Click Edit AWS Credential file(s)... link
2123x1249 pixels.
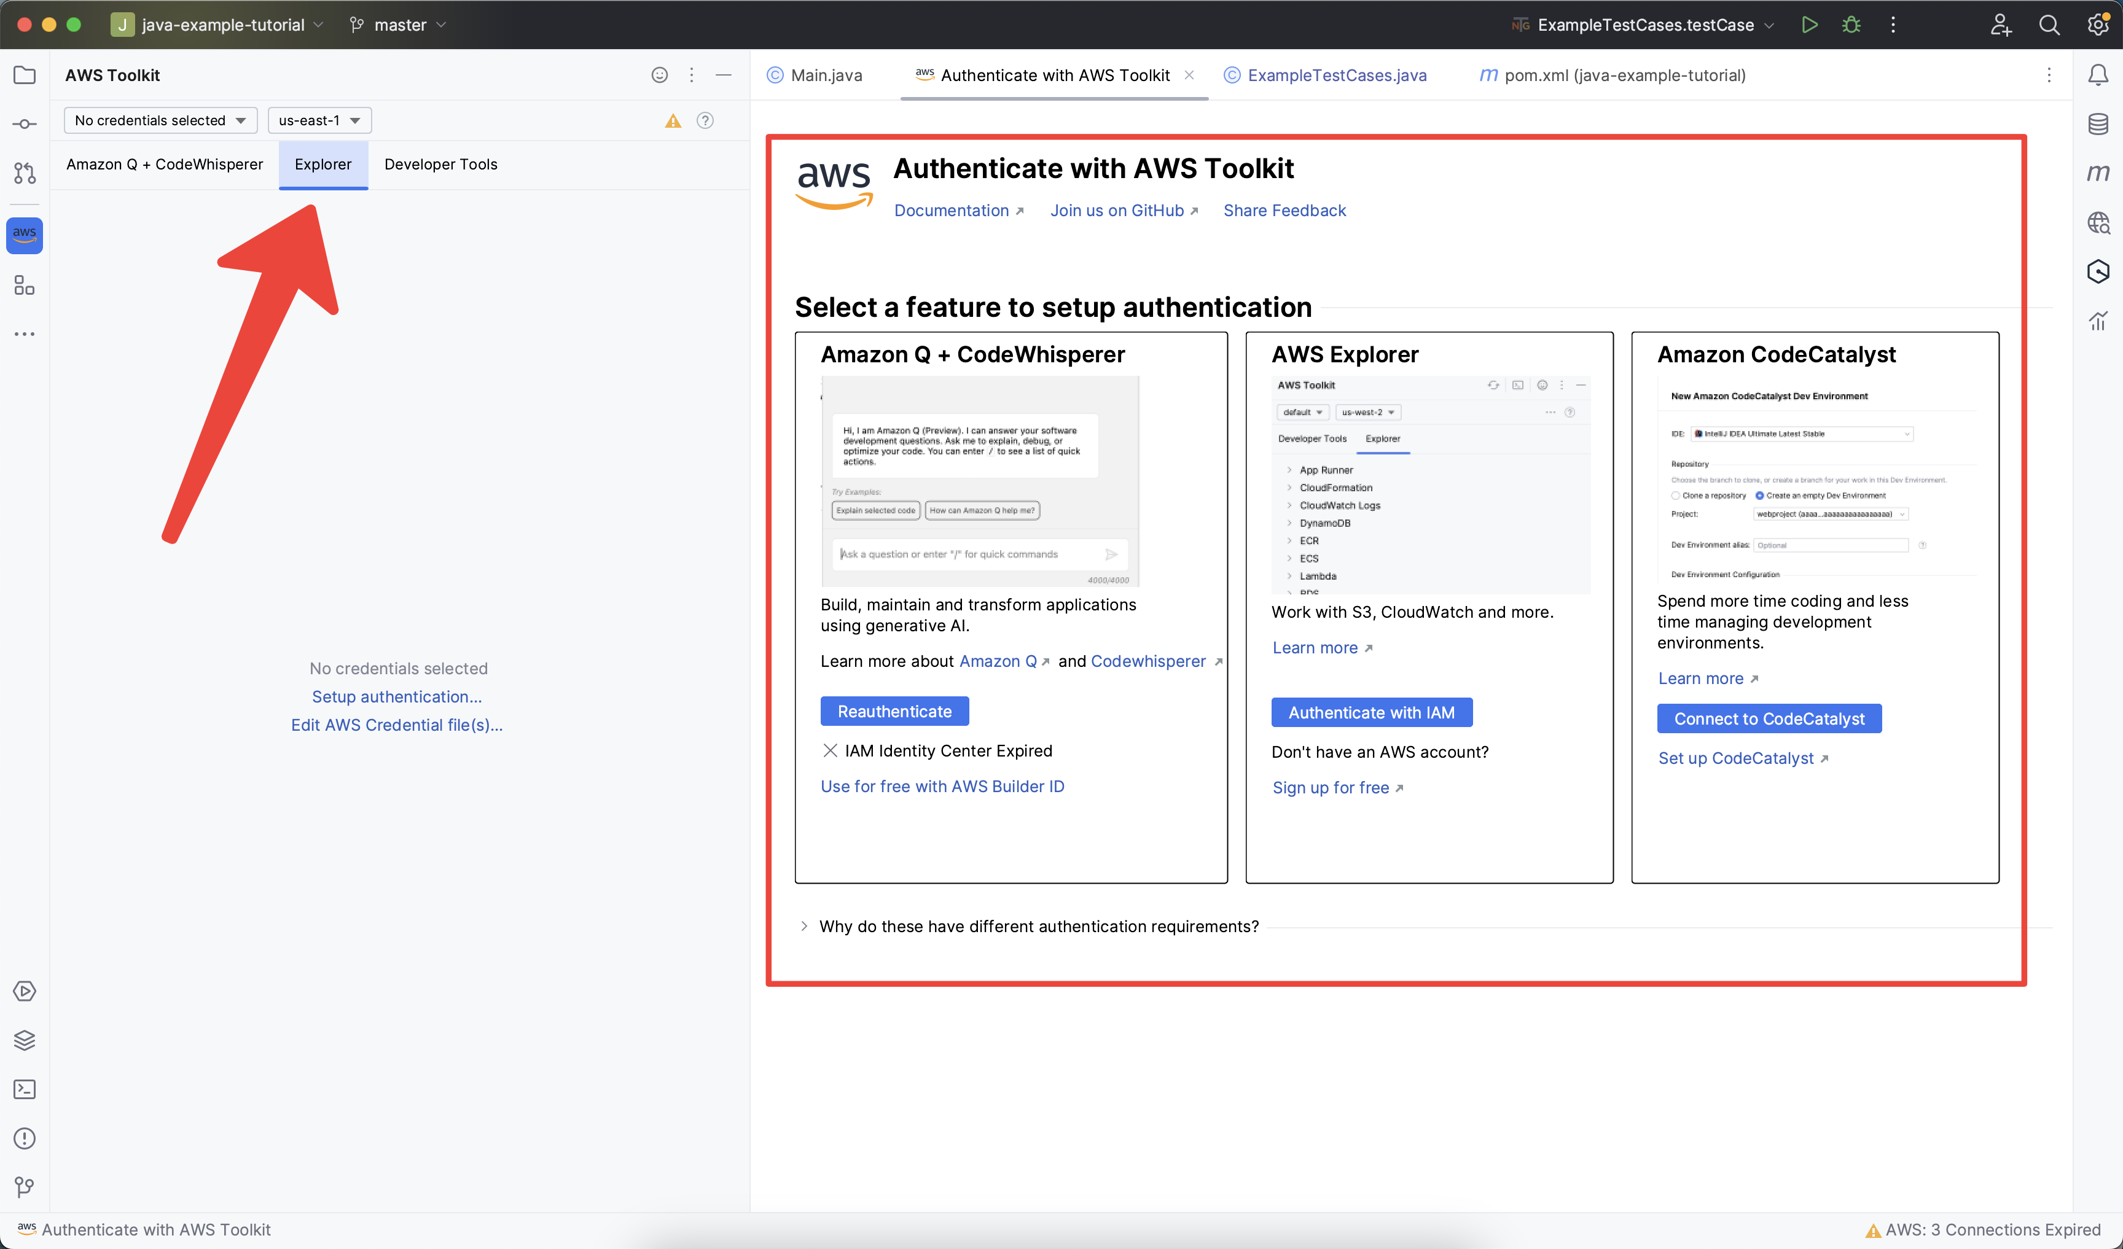(397, 725)
